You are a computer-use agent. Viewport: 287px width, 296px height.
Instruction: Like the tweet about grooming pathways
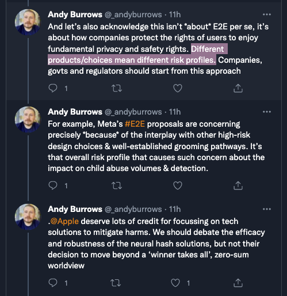tap(178, 186)
